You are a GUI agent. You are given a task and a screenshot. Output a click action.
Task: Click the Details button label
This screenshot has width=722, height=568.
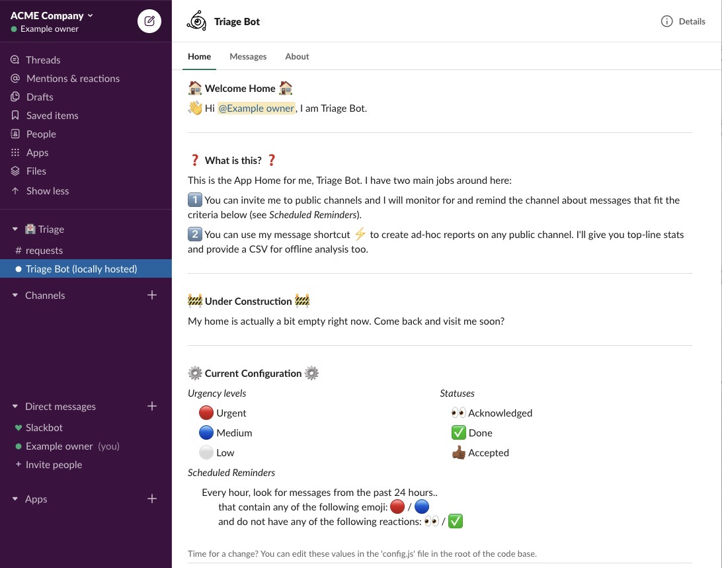point(692,21)
